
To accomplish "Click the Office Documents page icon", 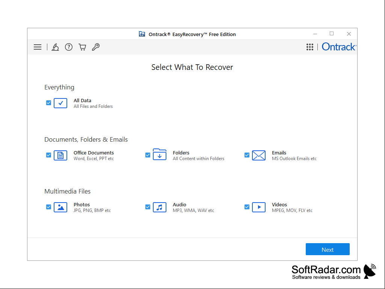I will pos(60,155).
